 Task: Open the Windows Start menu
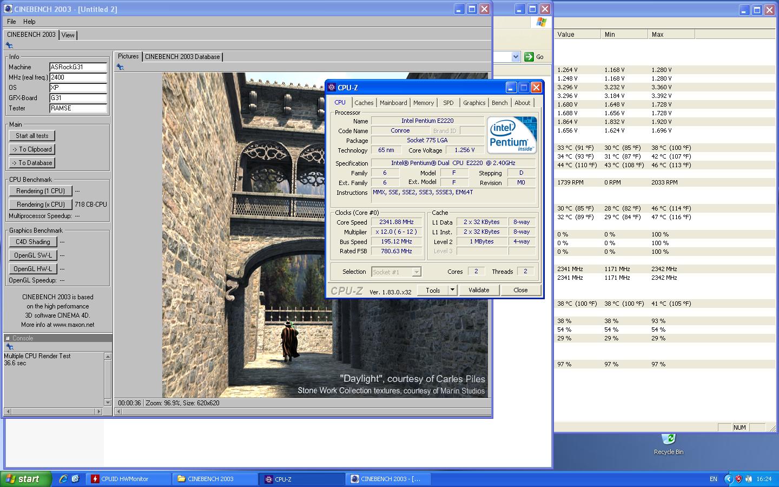click(26, 479)
